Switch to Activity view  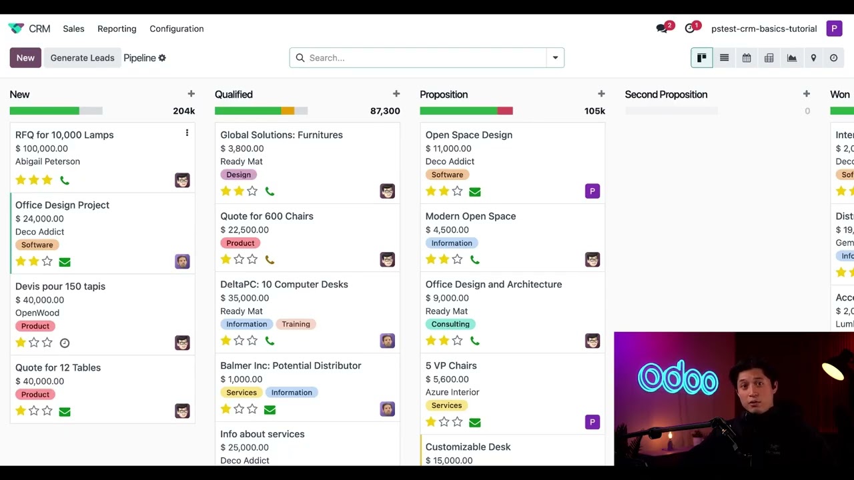(834, 58)
